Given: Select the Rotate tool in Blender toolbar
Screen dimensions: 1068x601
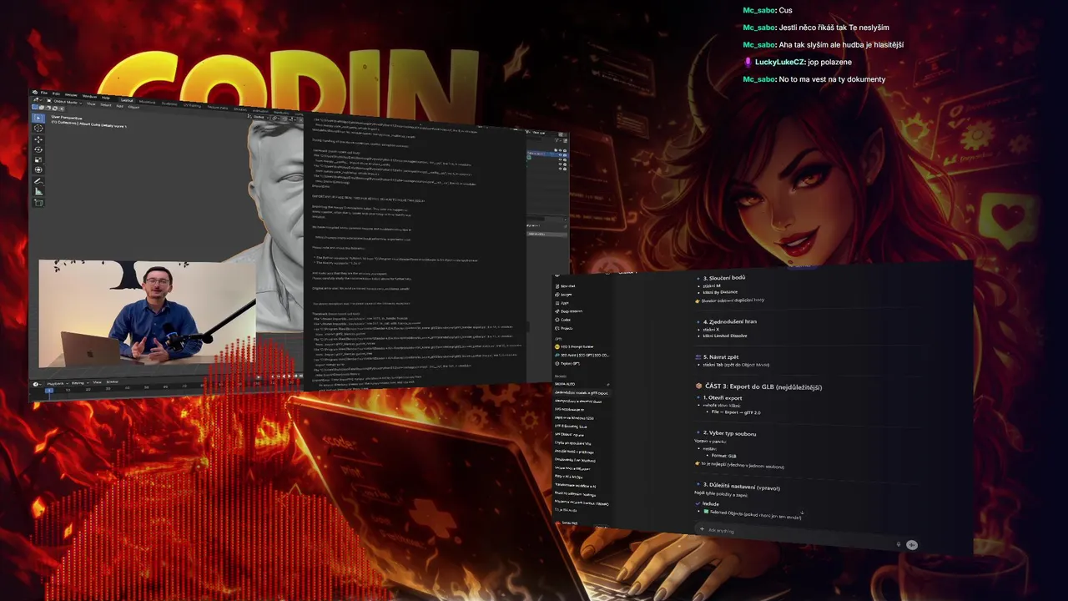Looking at the screenshot, I should 38,149.
